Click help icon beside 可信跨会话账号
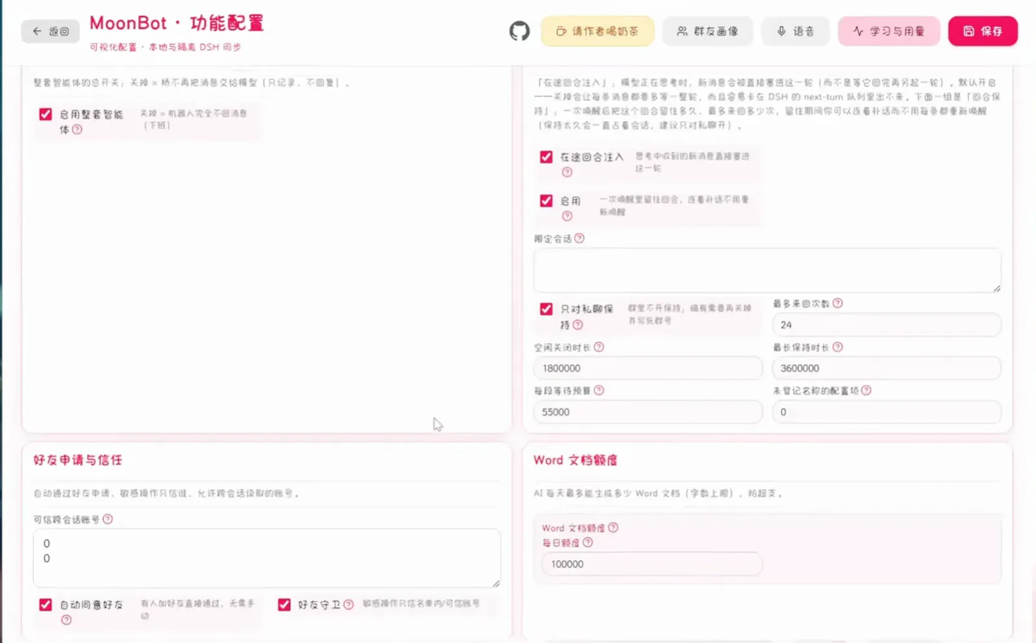 tap(108, 519)
